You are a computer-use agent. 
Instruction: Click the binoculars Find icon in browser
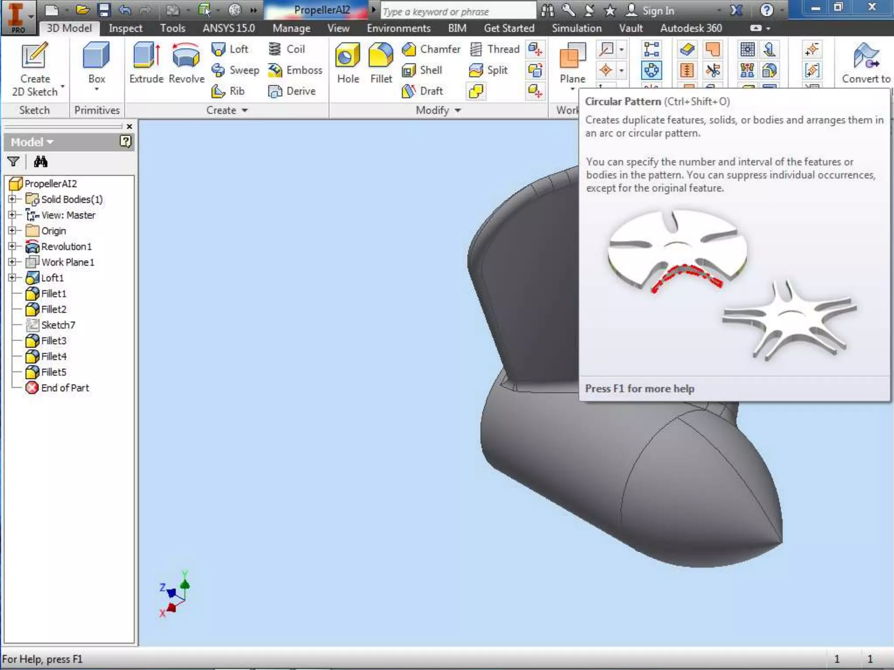(41, 162)
